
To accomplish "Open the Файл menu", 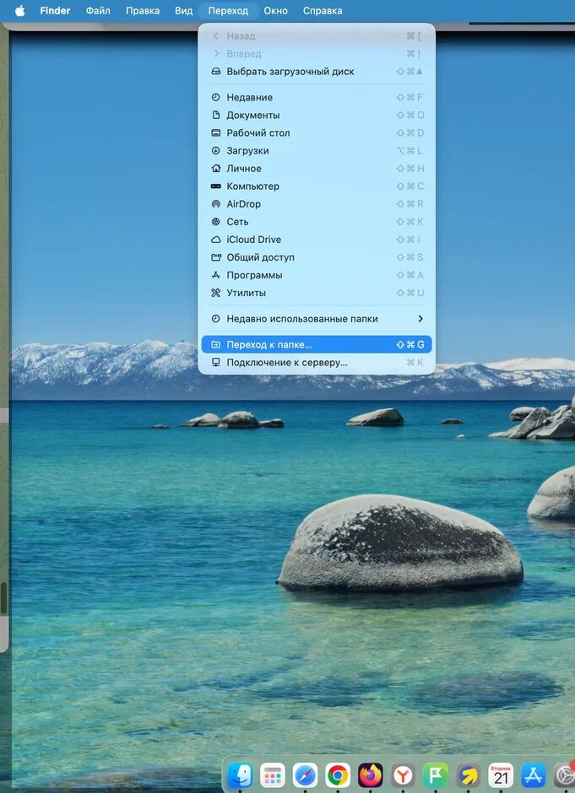I will point(98,11).
